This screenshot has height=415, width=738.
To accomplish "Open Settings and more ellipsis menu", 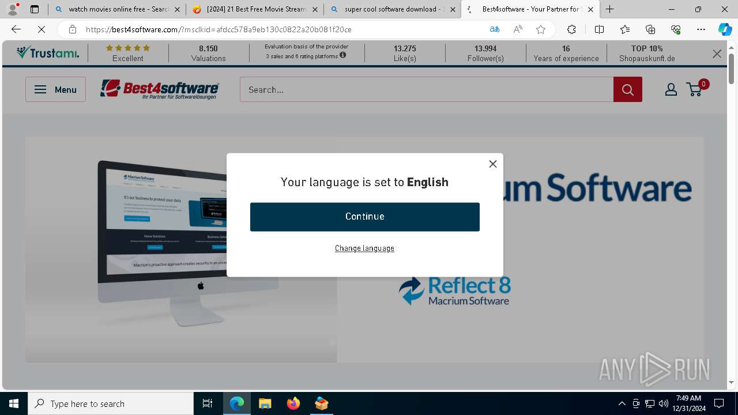I will tap(701, 29).
